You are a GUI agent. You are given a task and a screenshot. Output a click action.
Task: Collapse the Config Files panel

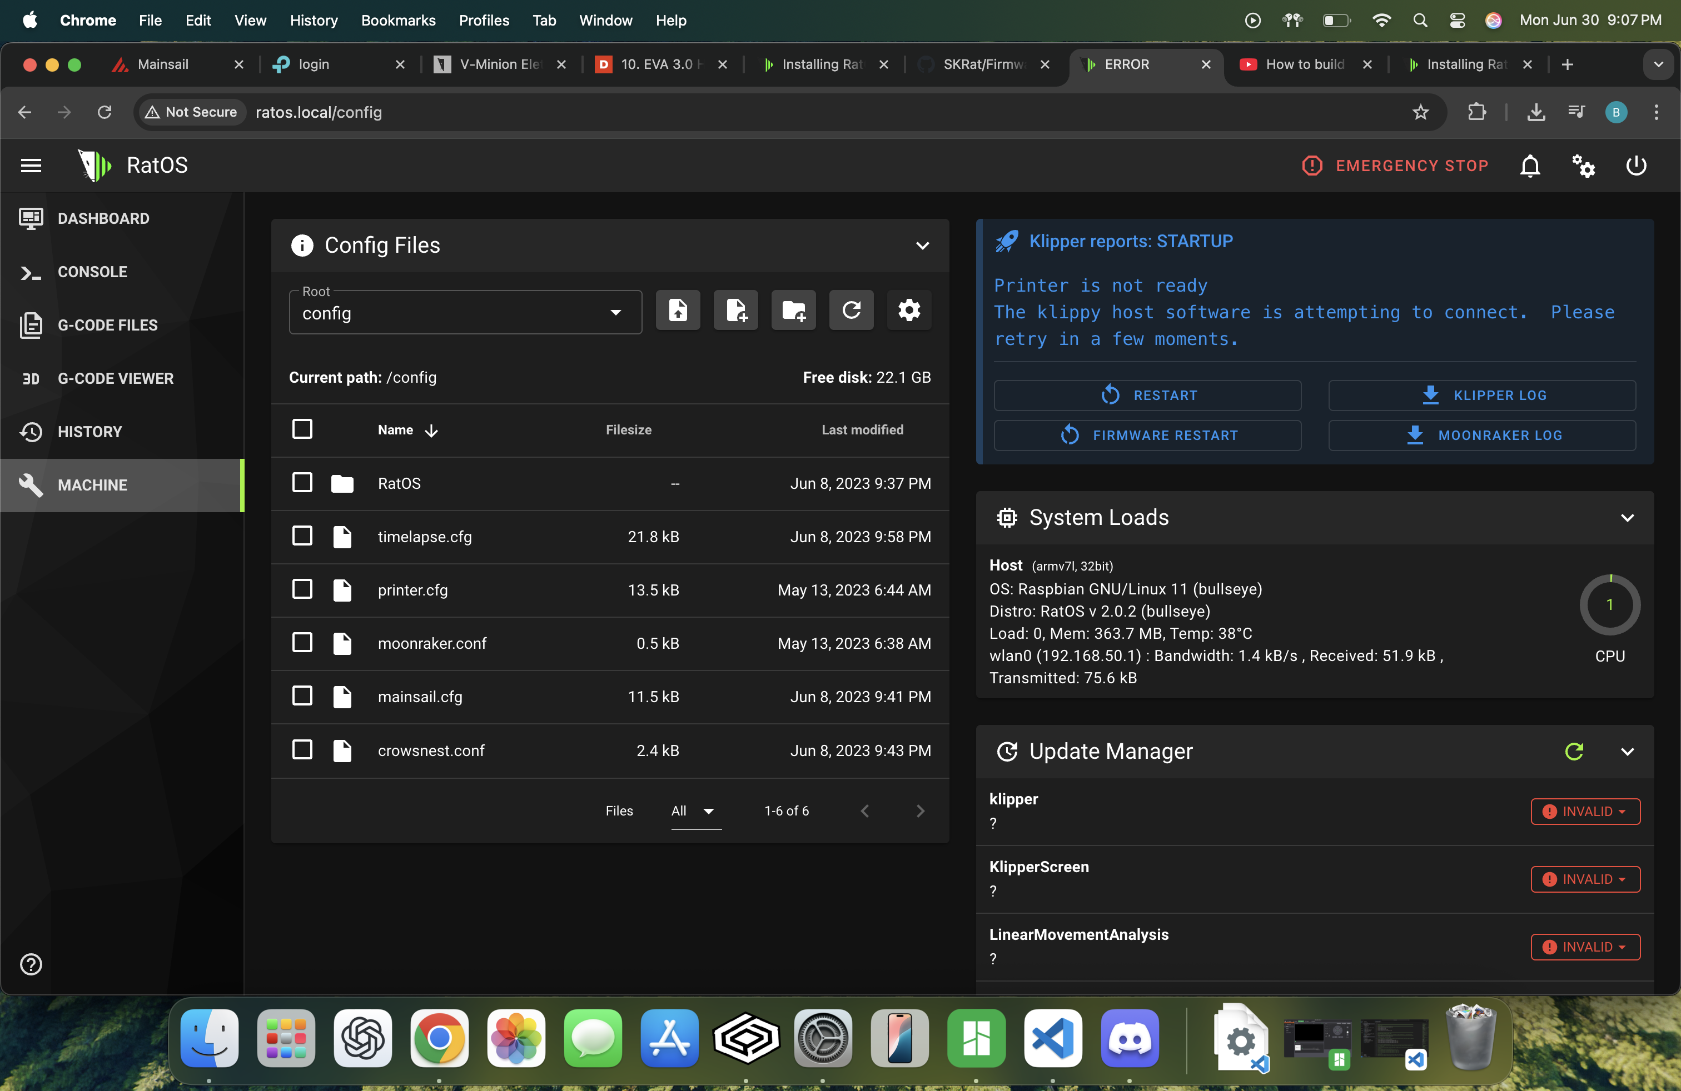922,246
